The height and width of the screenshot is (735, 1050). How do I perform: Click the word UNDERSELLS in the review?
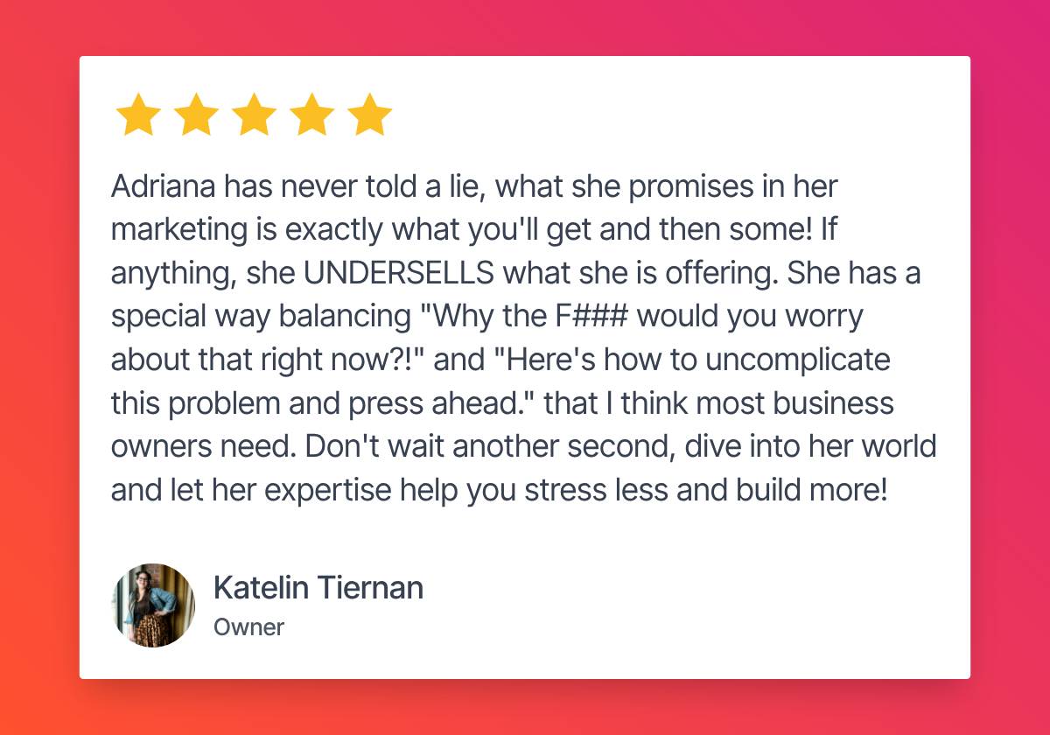tap(399, 272)
